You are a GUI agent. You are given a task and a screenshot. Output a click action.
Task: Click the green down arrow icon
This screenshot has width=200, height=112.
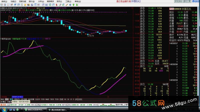pyautogui.click(x=77, y=5)
